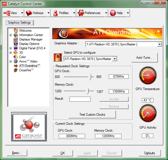
Task: Click the 3D cube icon
Action: pos(16,53)
